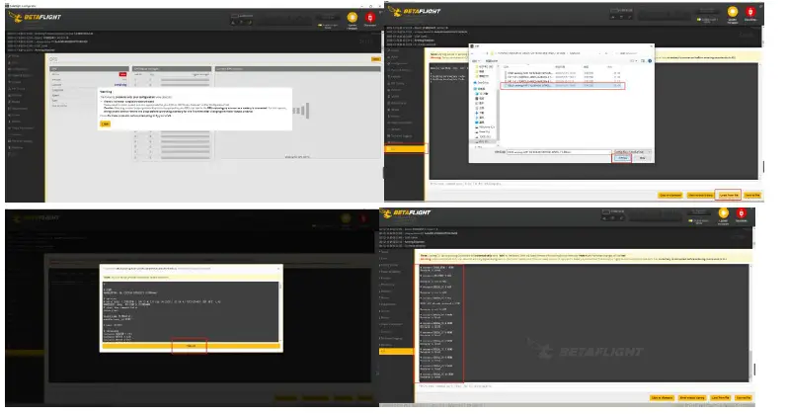Click the red Disconnect icon in the top-right window
Screen dimensions: 787x414
[750, 14]
